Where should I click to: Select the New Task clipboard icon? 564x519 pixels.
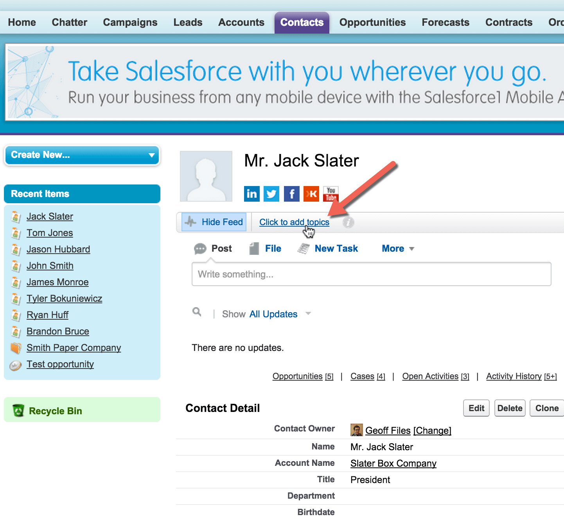pyautogui.click(x=304, y=248)
